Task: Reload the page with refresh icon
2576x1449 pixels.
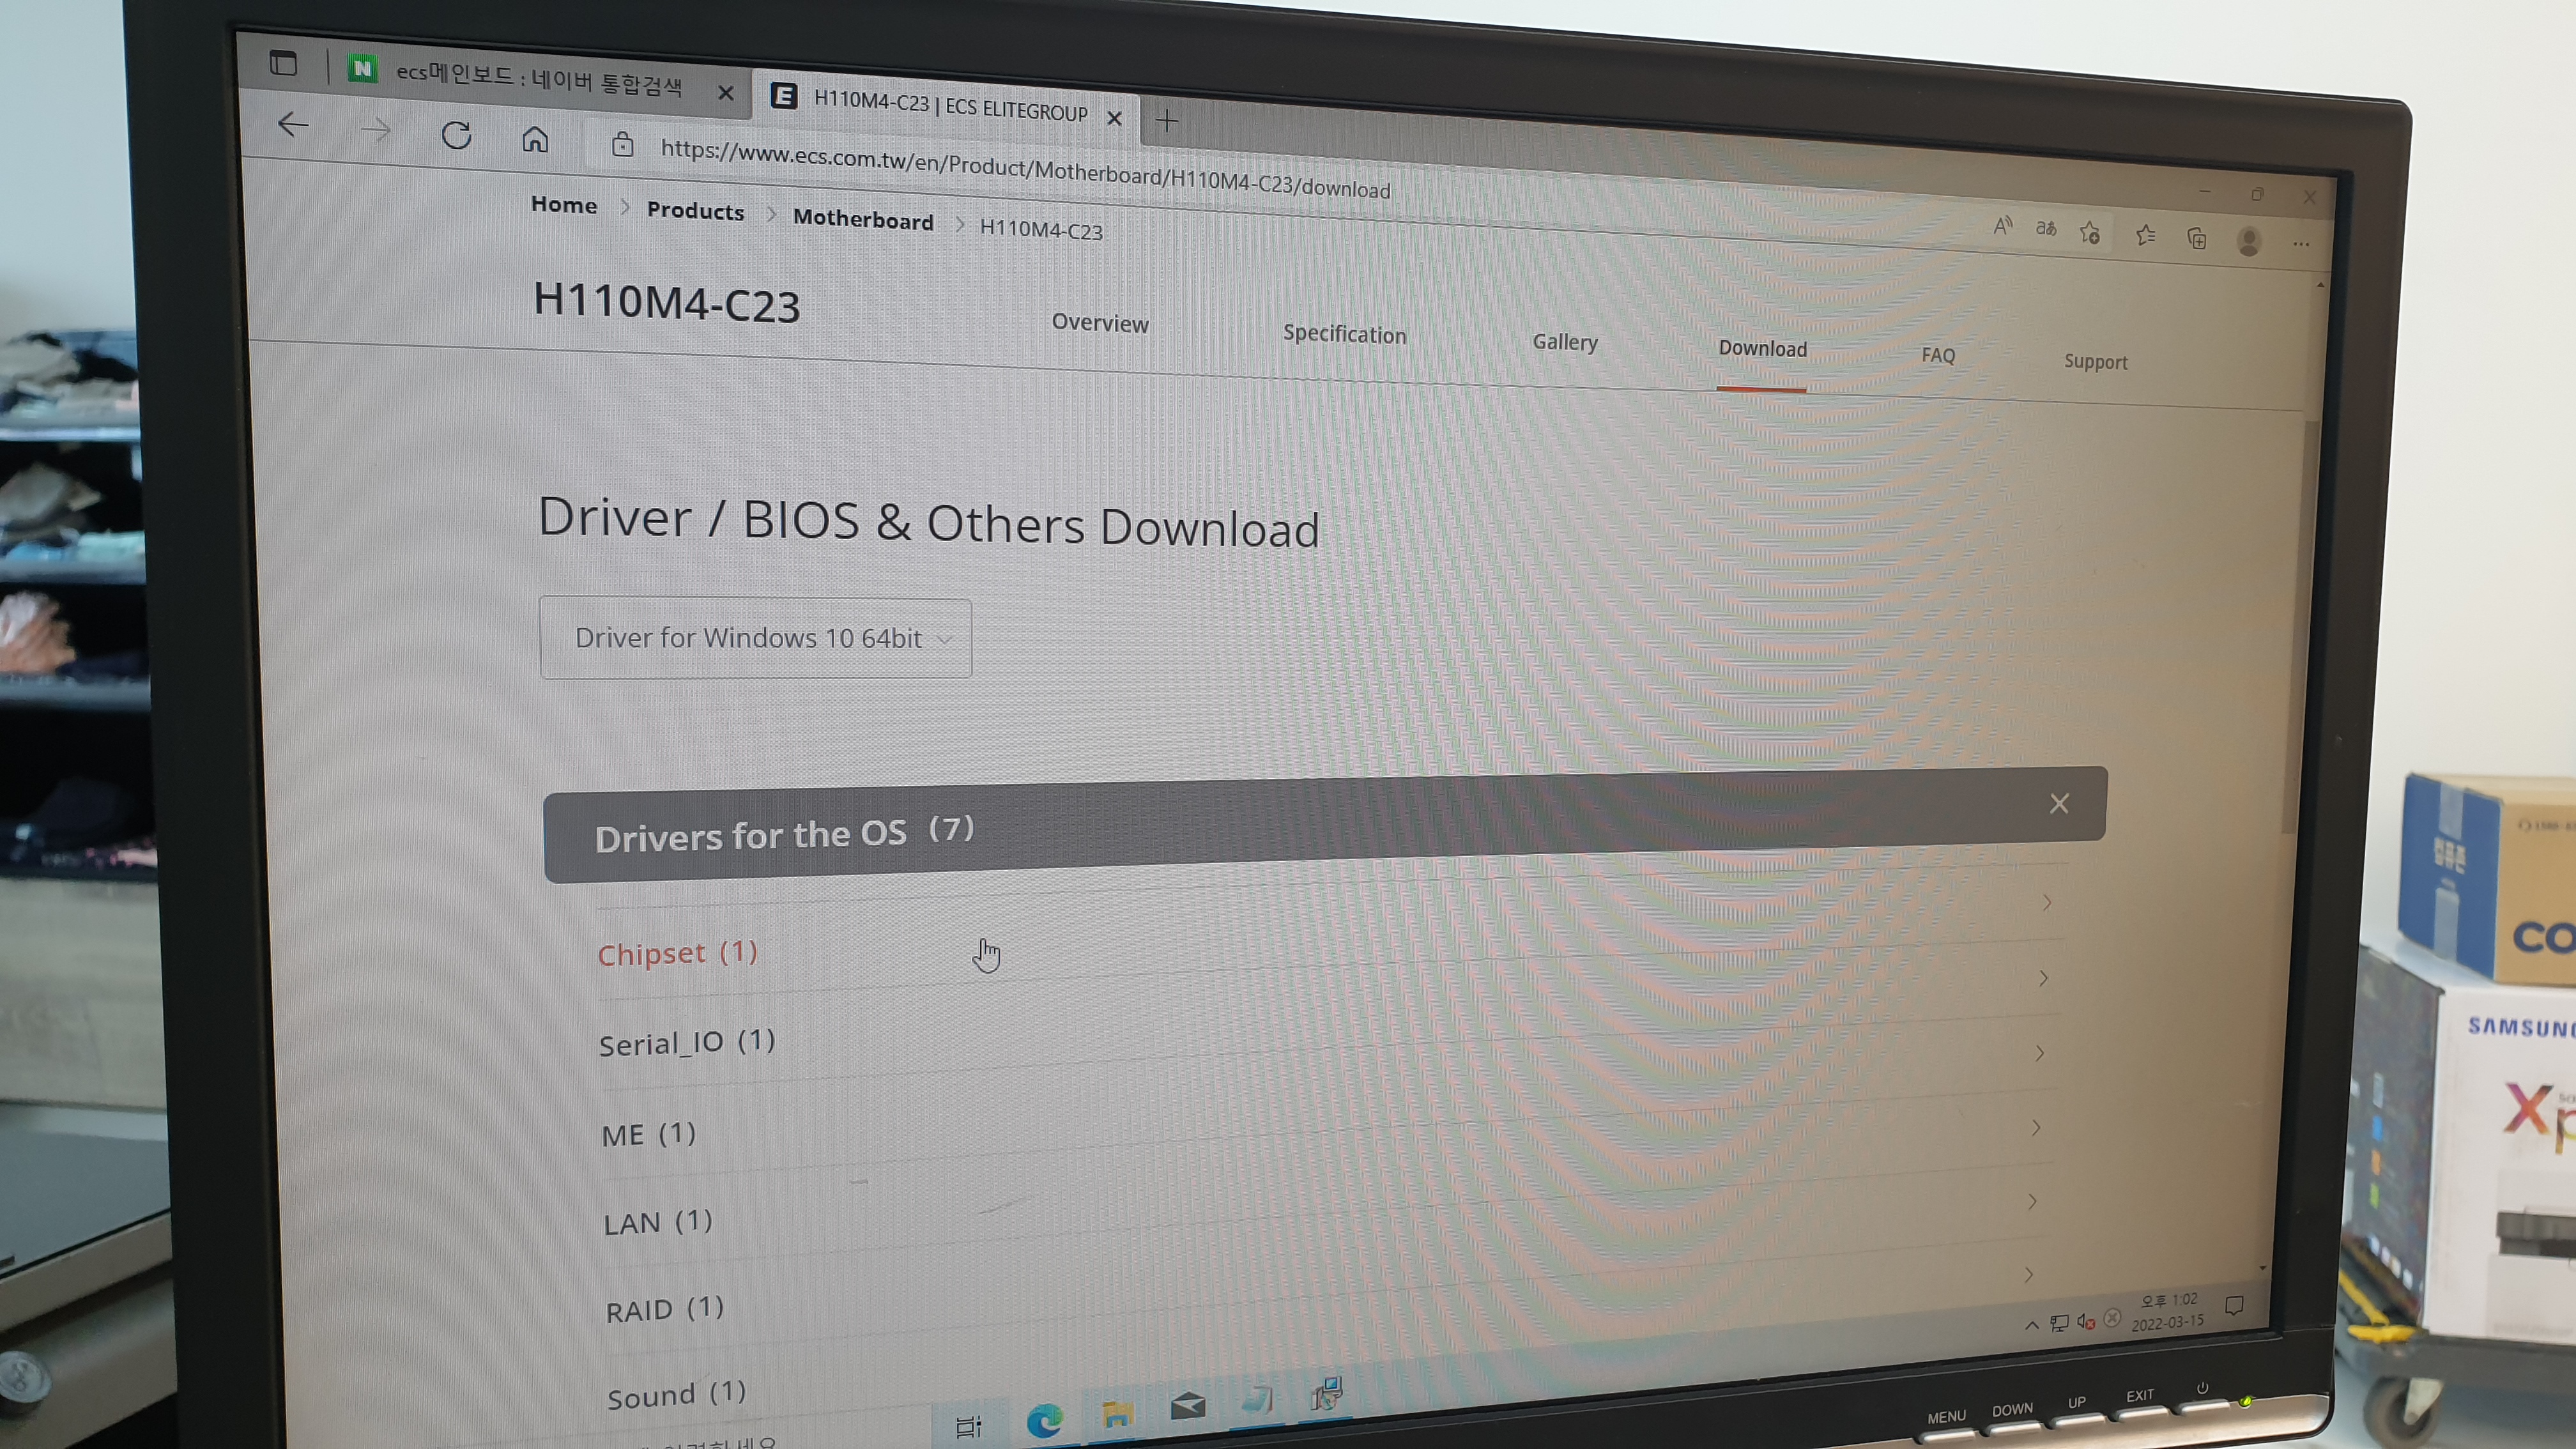Action: (456, 135)
